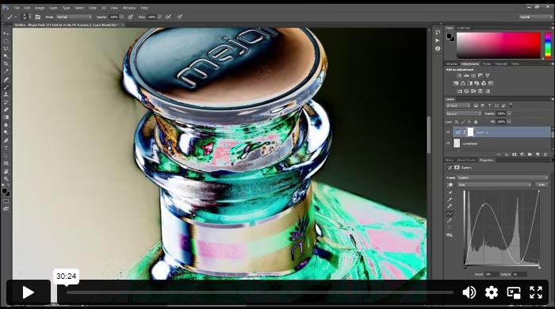The height and width of the screenshot is (309, 555).
Task: Click in the color picker gradient field
Action: 499,45
